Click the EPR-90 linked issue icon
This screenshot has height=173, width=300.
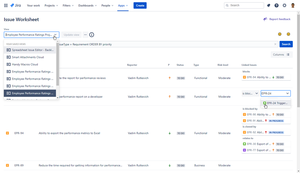click(244, 114)
